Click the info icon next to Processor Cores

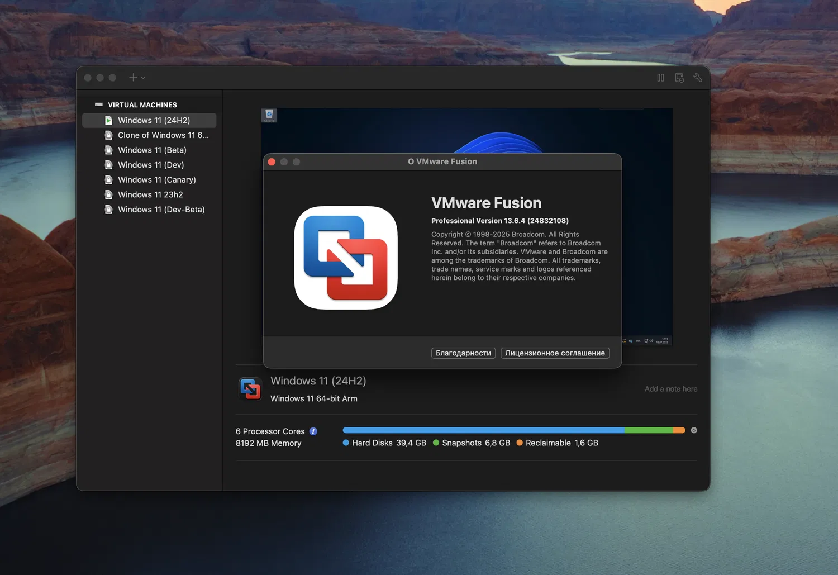313,431
